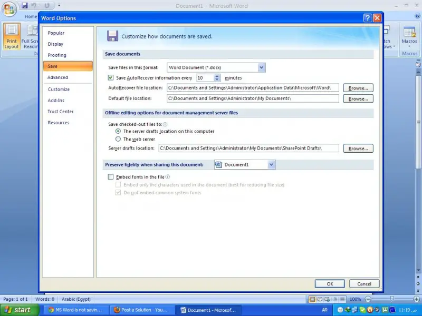Click the AutoRecover minutes value field
The image size is (422, 316).
[x=205, y=78]
